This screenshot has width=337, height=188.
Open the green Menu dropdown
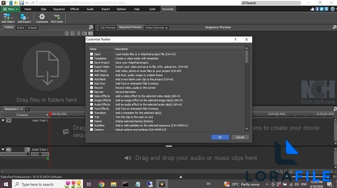(10, 9)
